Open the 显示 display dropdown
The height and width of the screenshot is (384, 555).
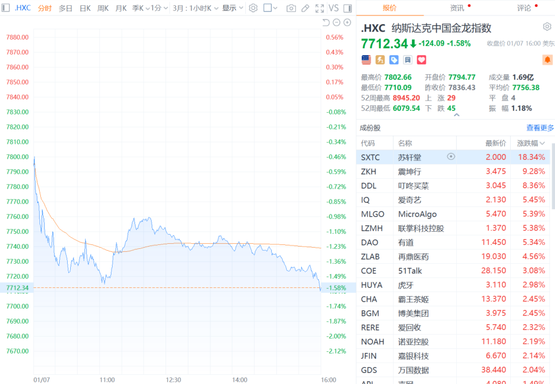(x=233, y=8)
